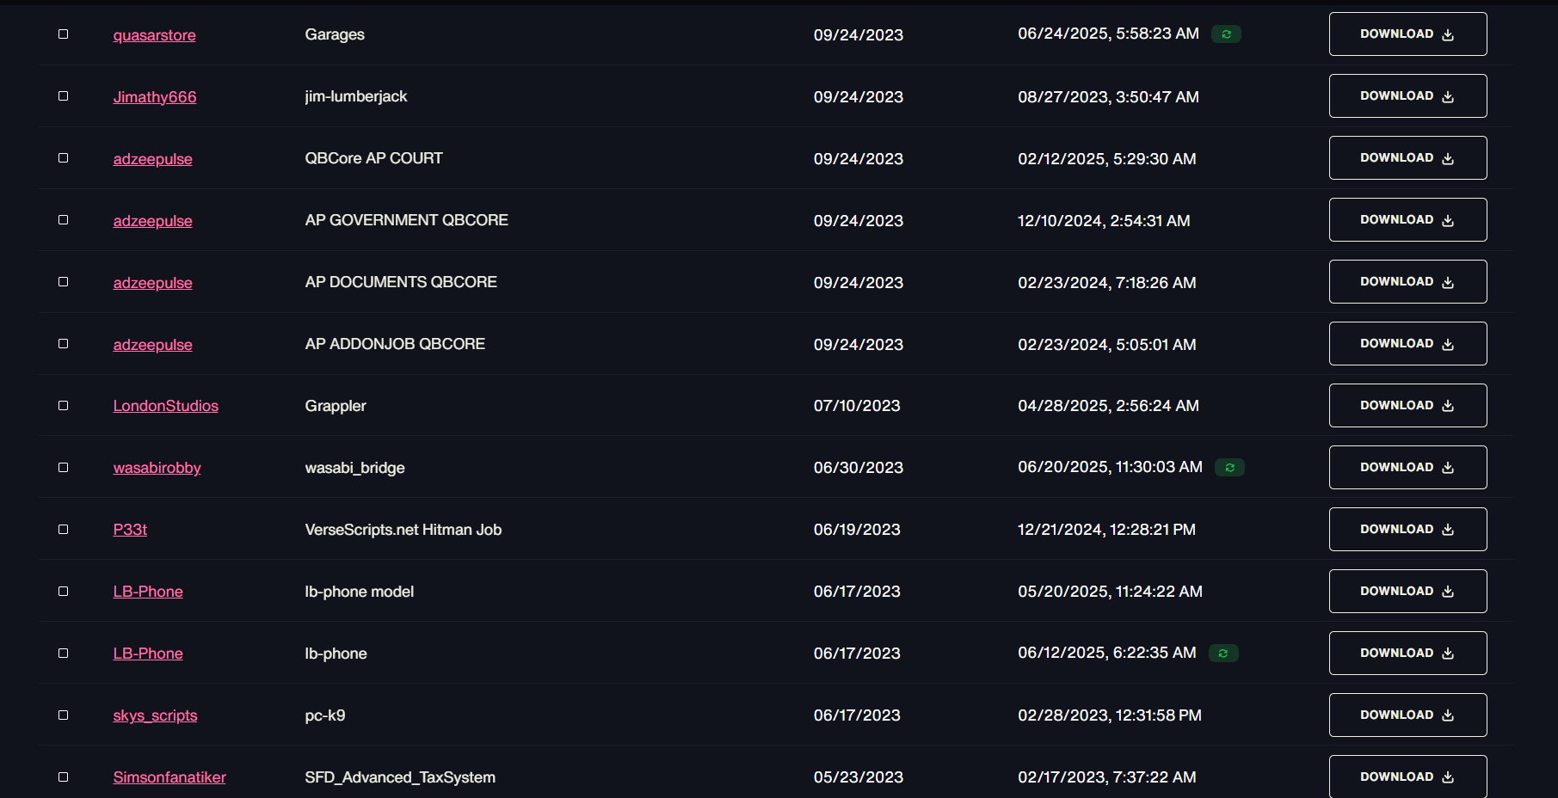
Task: Select checkbox for AP DOCUMENTS QBCORE
Action: click(x=63, y=282)
